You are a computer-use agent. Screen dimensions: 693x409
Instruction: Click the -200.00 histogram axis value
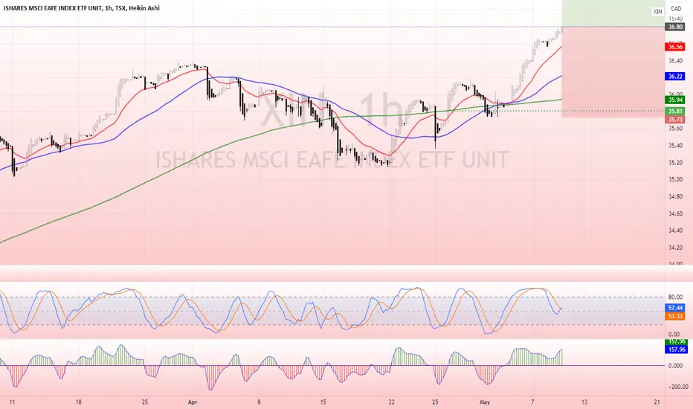[x=677, y=387]
